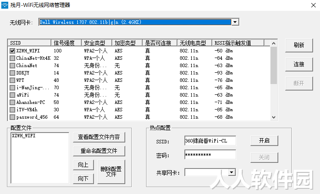The height and width of the screenshot is (194, 320).
Task: Sort by 信号强度 column header
Action: (66, 43)
